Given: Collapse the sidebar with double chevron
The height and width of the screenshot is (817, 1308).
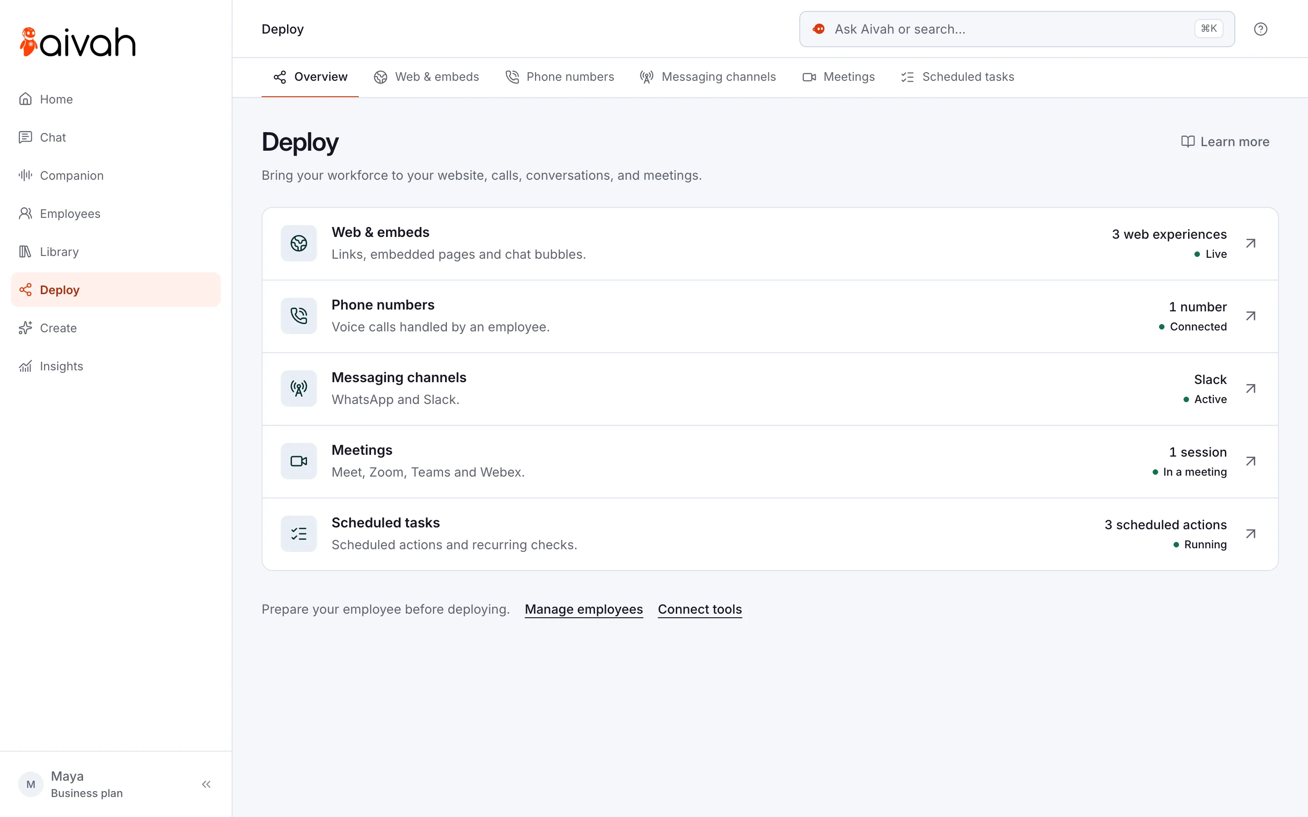Looking at the screenshot, I should [x=206, y=784].
